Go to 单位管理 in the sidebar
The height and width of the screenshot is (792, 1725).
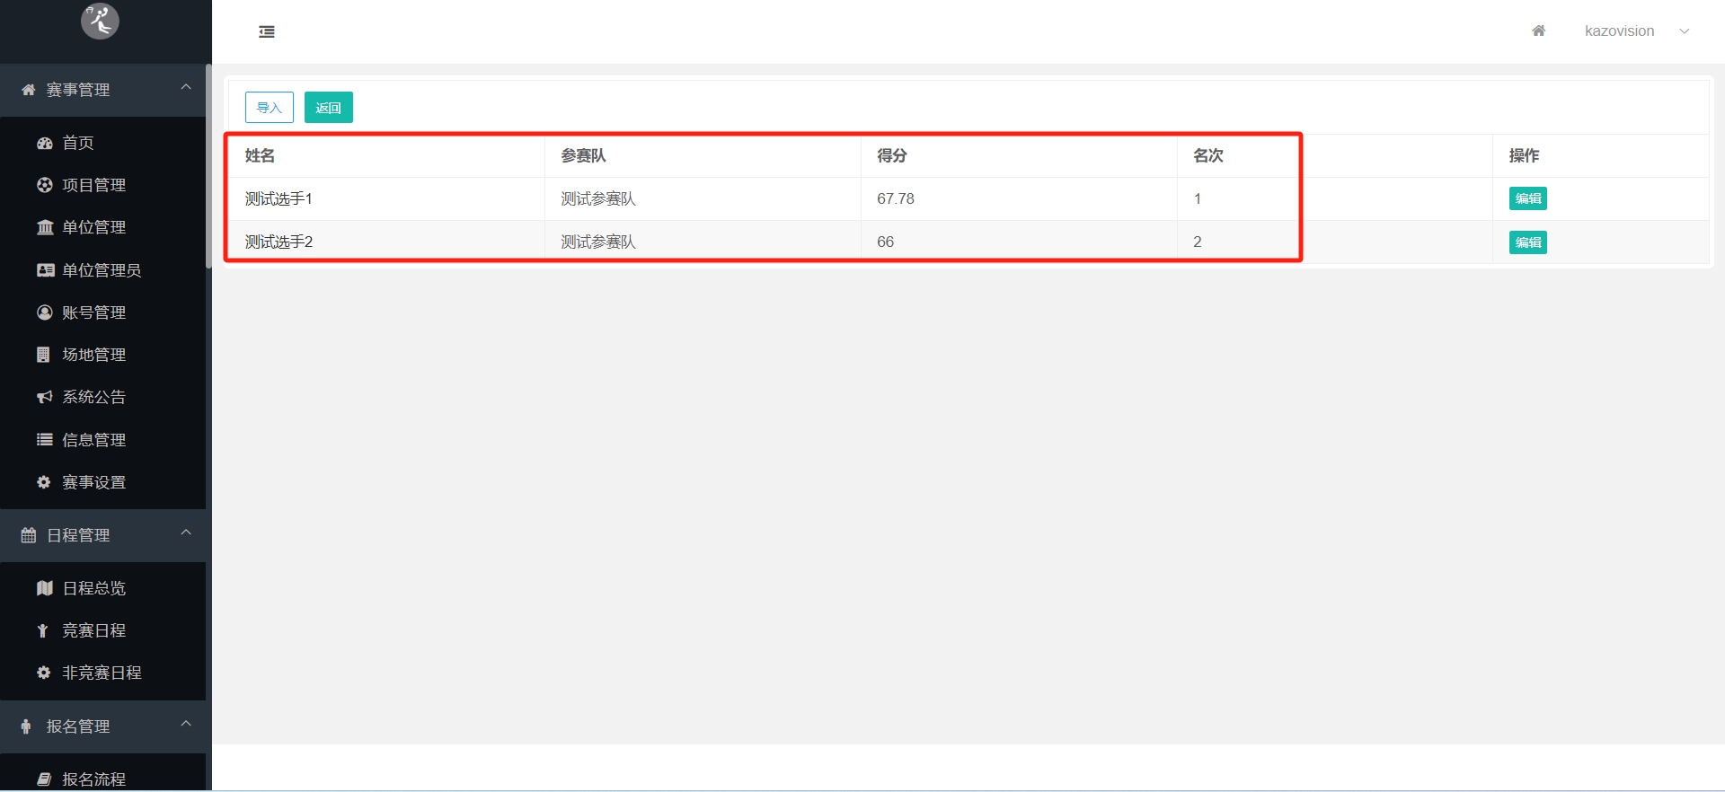pos(93,227)
